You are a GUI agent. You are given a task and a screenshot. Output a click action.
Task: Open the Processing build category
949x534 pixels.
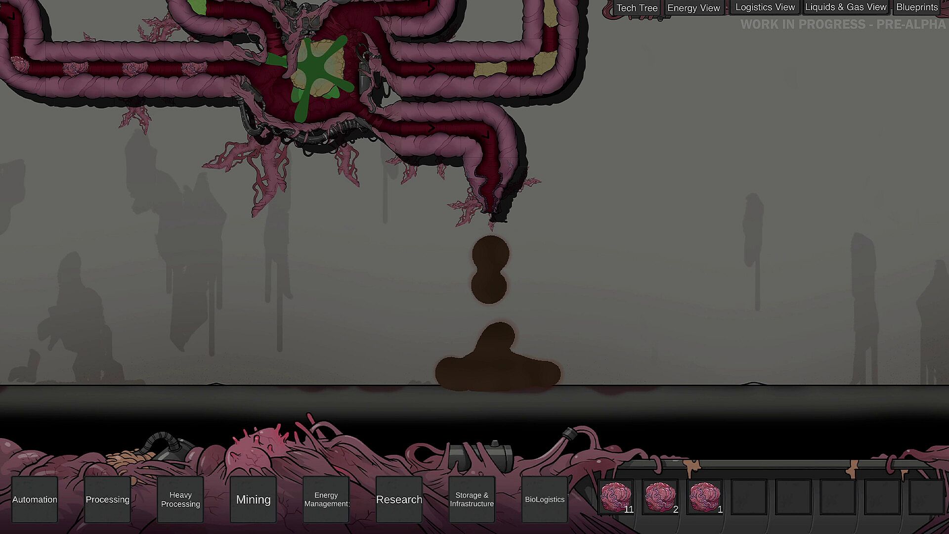(107, 499)
